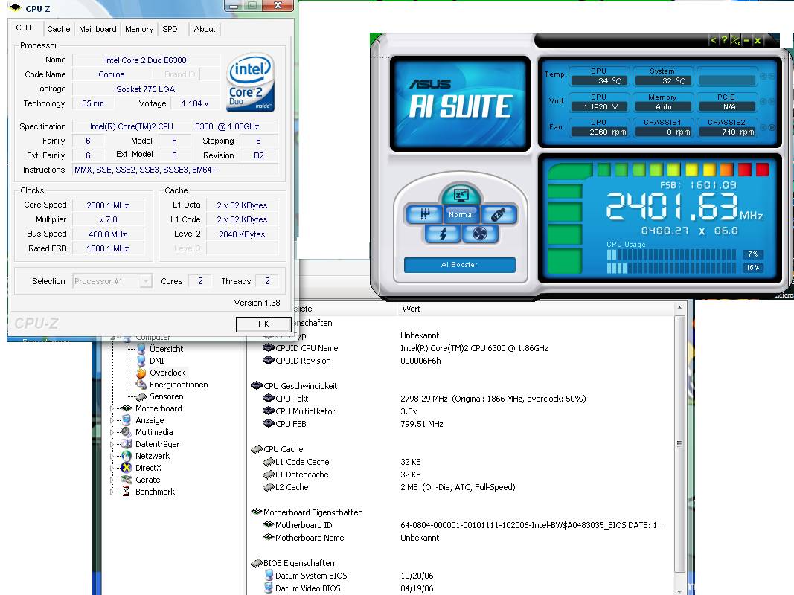This screenshot has width=794, height=595.
Task: Click the Overclock flame icon in the tree
Action: (141, 373)
